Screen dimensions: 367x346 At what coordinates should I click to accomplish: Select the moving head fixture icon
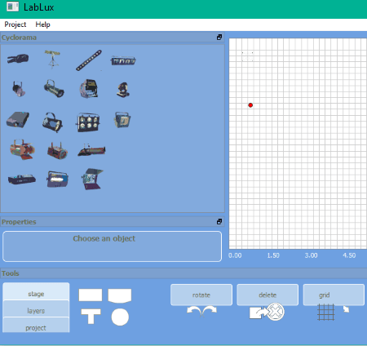click(123, 90)
